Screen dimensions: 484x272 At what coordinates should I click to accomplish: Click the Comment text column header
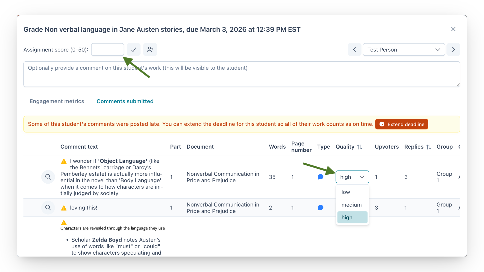pyautogui.click(x=79, y=147)
